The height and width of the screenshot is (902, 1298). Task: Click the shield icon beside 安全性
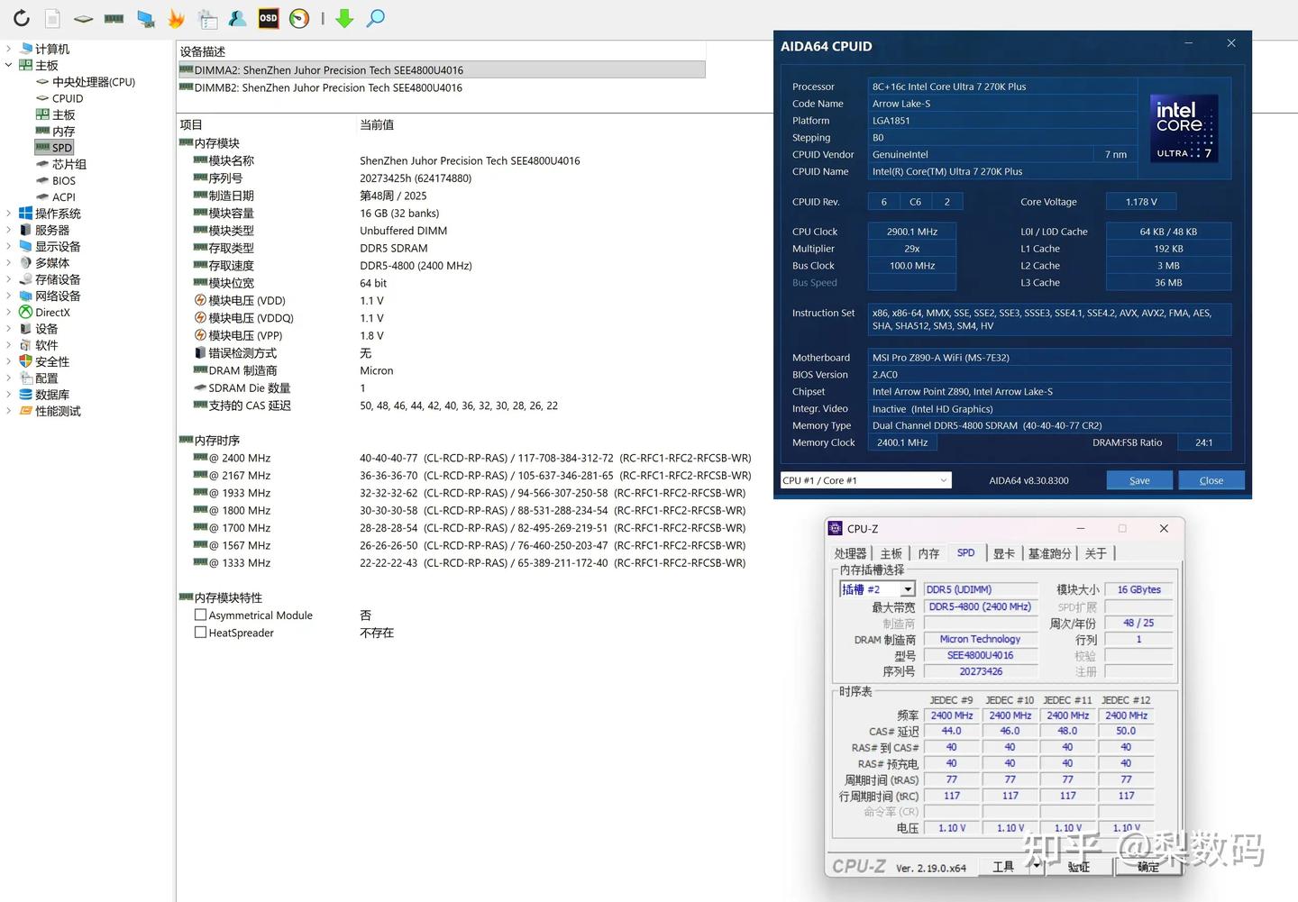click(x=26, y=361)
